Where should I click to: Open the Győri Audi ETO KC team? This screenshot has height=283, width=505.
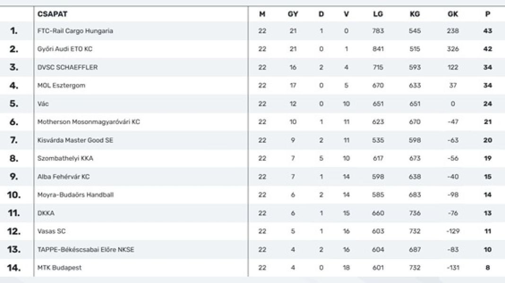[65, 49]
